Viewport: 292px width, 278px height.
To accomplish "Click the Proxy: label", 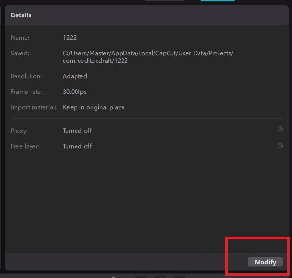I will tap(19, 131).
